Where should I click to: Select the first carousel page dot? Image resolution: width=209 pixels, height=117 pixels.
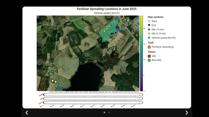tap(104, 112)
